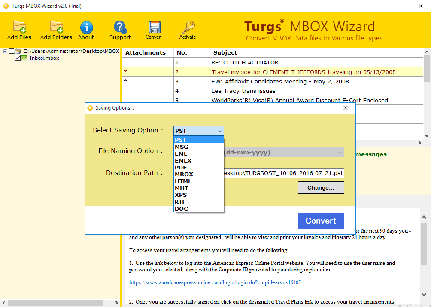The height and width of the screenshot is (307, 431).
Task: Click the Saving Options dialog gear icon
Action: [90, 108]
